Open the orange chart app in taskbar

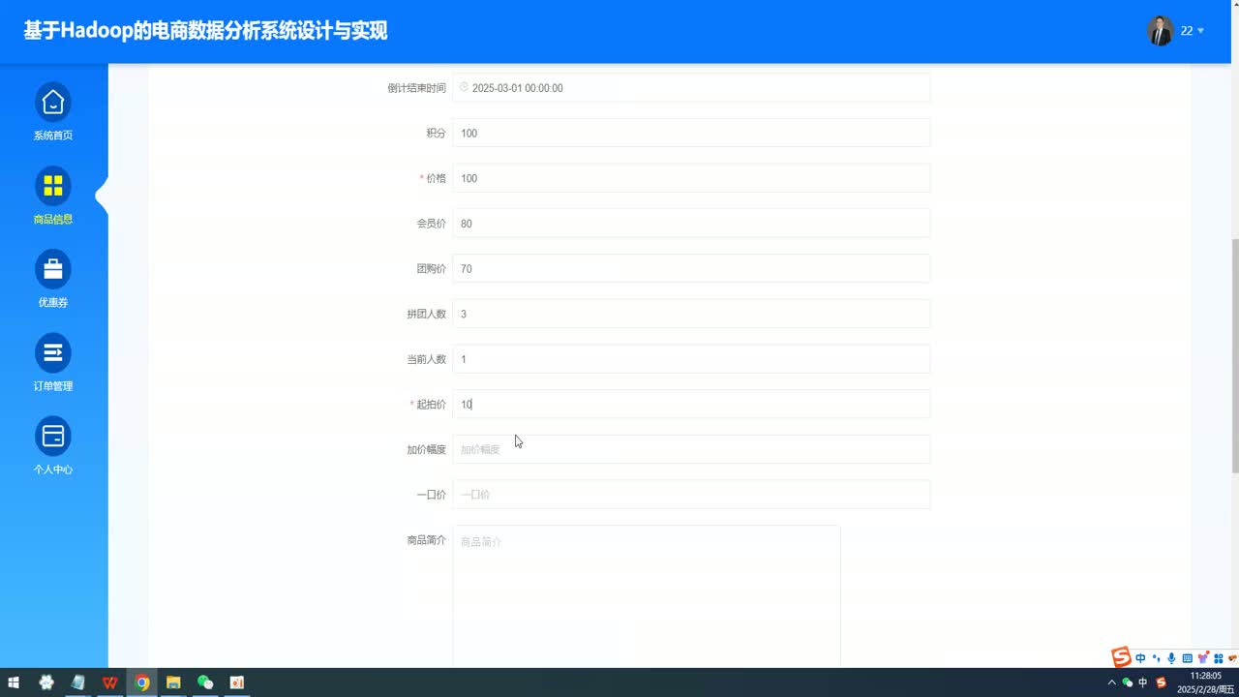(237, 682)
